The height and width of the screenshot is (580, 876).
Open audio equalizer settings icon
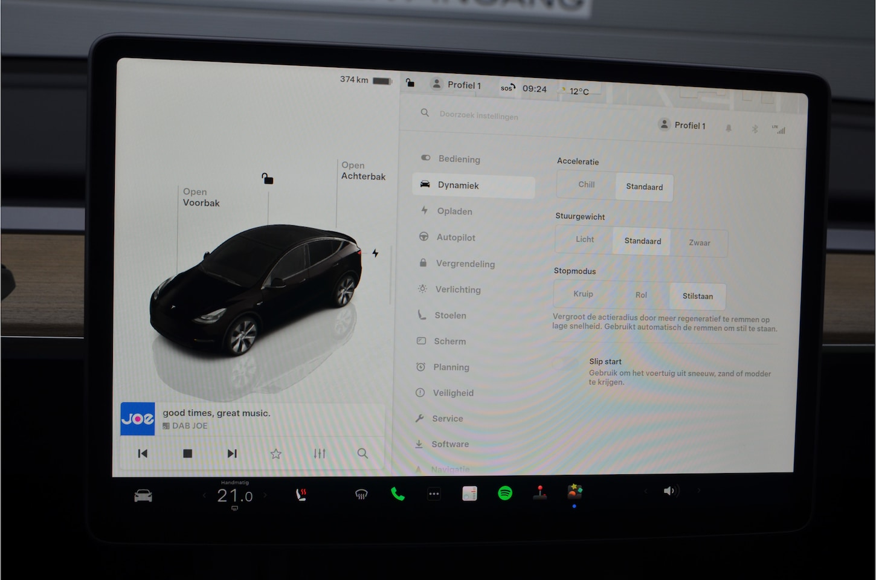tap(320, 453)
